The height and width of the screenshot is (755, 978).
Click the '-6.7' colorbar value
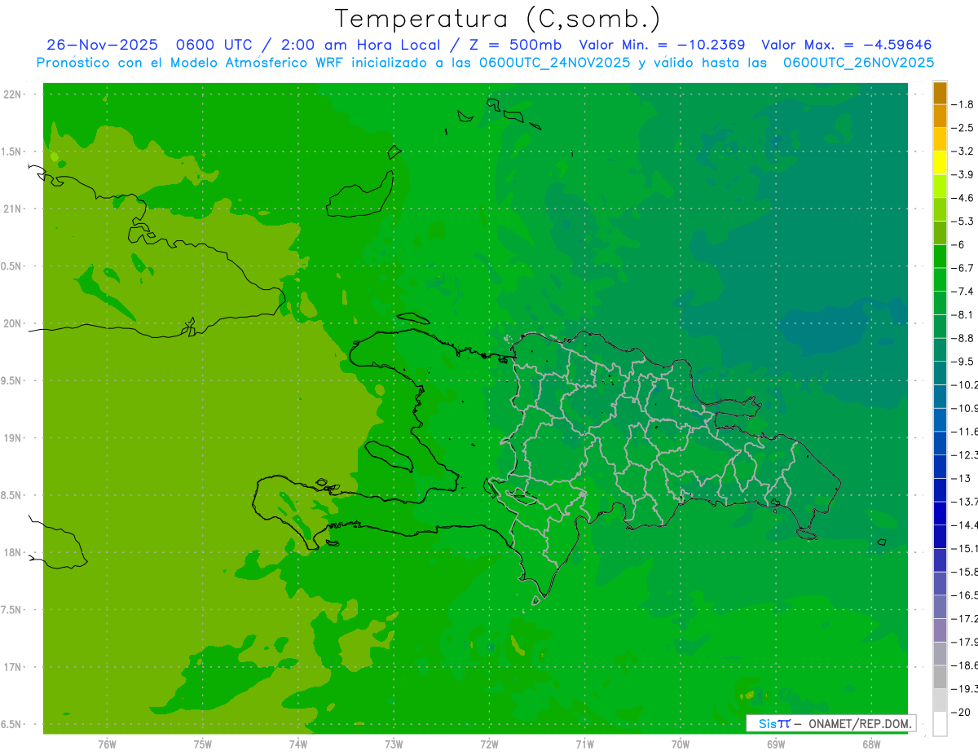pos(963,268)
